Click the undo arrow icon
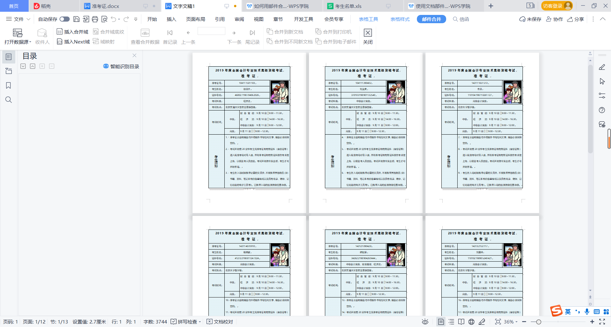 [x=114, y=19]
